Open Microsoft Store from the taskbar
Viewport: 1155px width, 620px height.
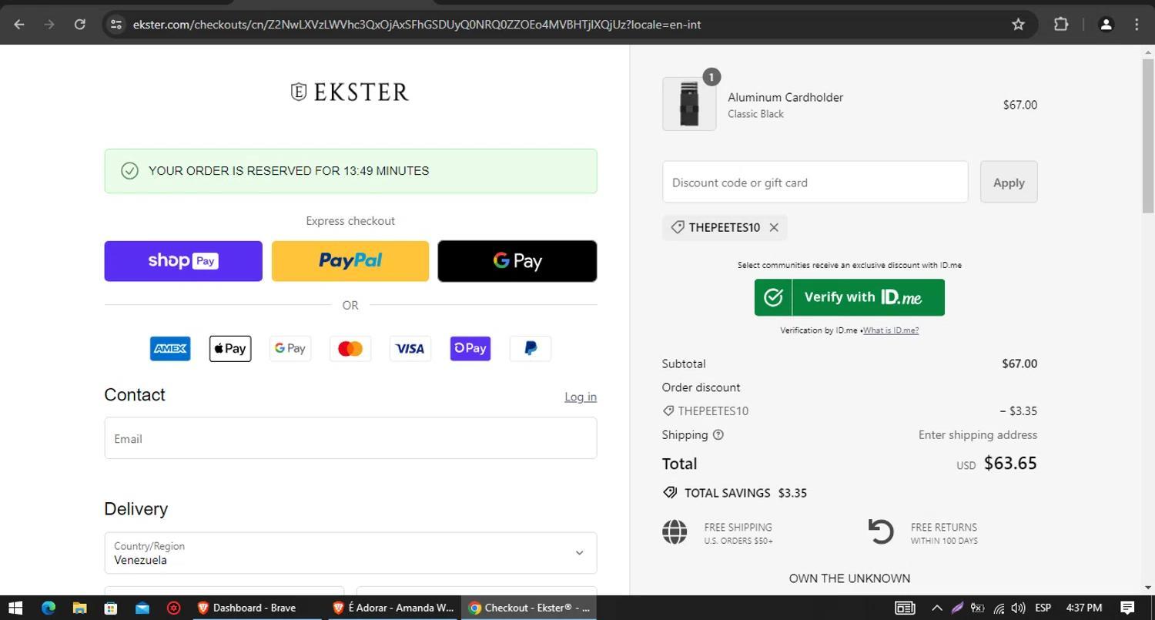111,608
